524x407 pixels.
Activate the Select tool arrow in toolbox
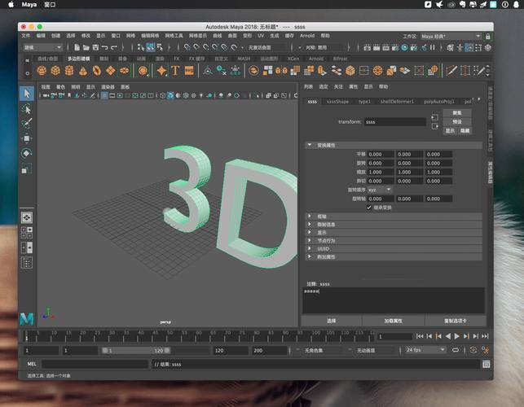pos(27,94)
